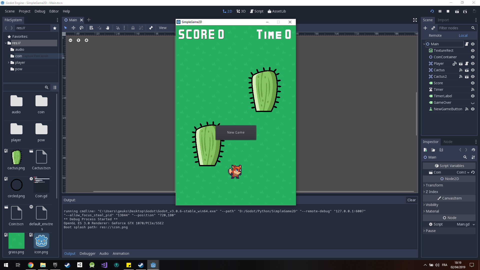480x270 pixels.
Task: Toggle snapping in the 2D toolbar
Action: point(117,28)
